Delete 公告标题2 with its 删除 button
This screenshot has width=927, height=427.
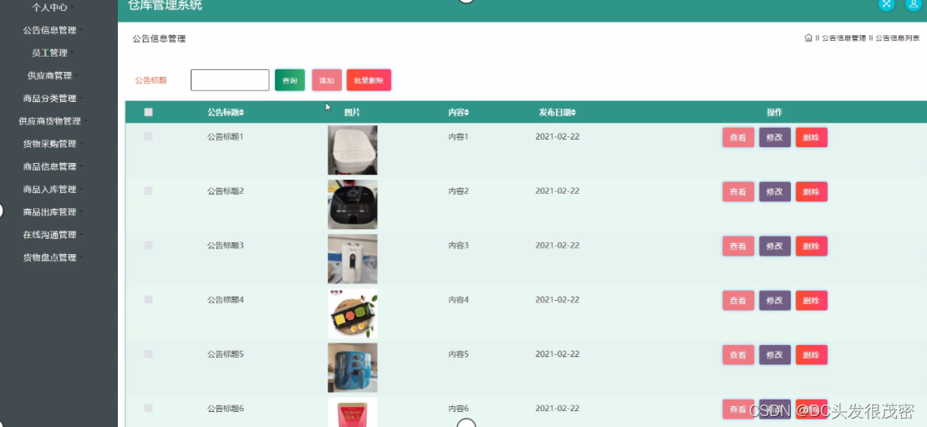(x=811, y=191)
